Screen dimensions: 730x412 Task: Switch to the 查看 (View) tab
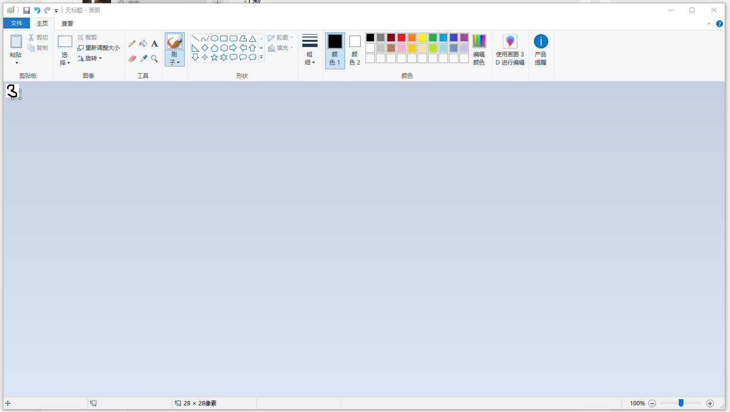[67, 23]
